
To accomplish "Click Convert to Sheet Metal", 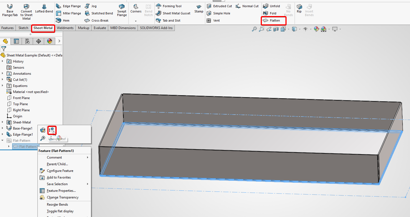I will pyautogui.click(x=26, y=12).
